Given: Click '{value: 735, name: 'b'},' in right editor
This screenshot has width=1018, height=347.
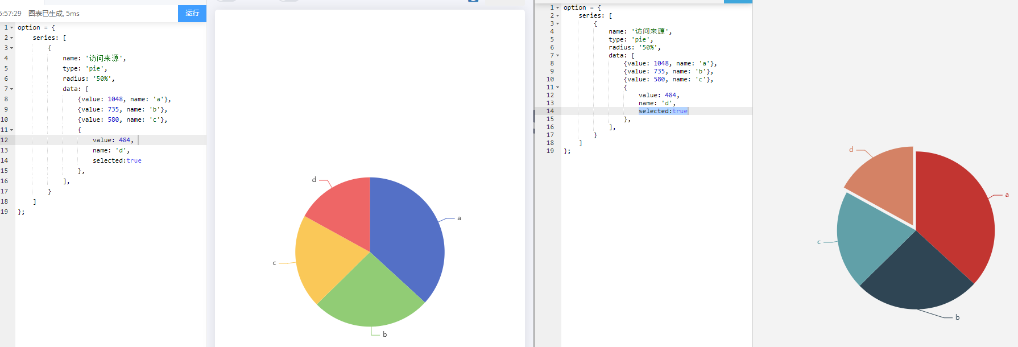Looking at the screenshot, I should pyautogui.click(x=669, y=71).
